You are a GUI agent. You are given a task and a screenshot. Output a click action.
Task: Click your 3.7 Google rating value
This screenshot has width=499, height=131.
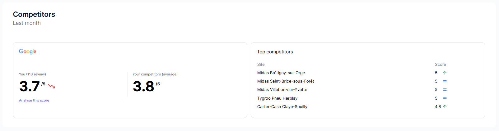(30, 86)
